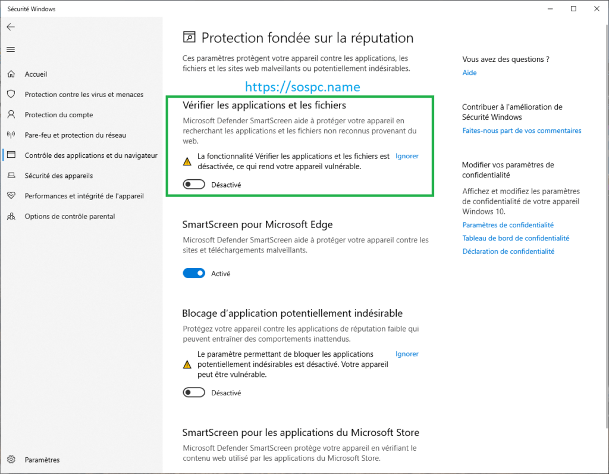
Task: Disable SmartScreen pour Microsoft Edge toggle
Action: coord(194,273)
